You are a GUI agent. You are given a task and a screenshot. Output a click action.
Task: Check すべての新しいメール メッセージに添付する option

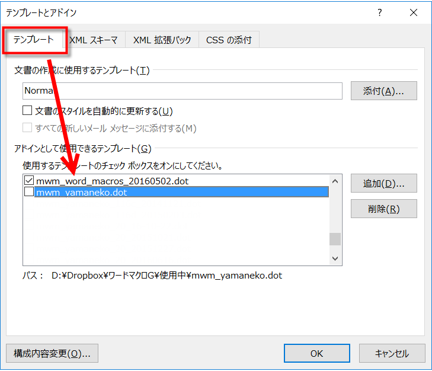pos(27,128)
